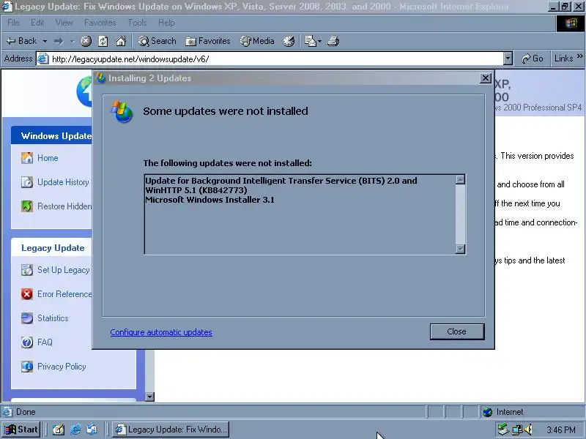Click the Stop loading icon
The height and width of the screenshot is (439, 586).
(86, 41)
